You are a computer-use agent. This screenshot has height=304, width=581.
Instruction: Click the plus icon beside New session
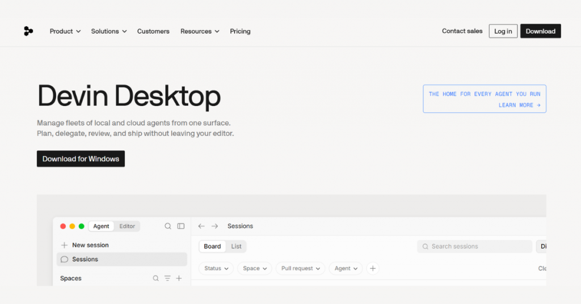tap(64, 245)
